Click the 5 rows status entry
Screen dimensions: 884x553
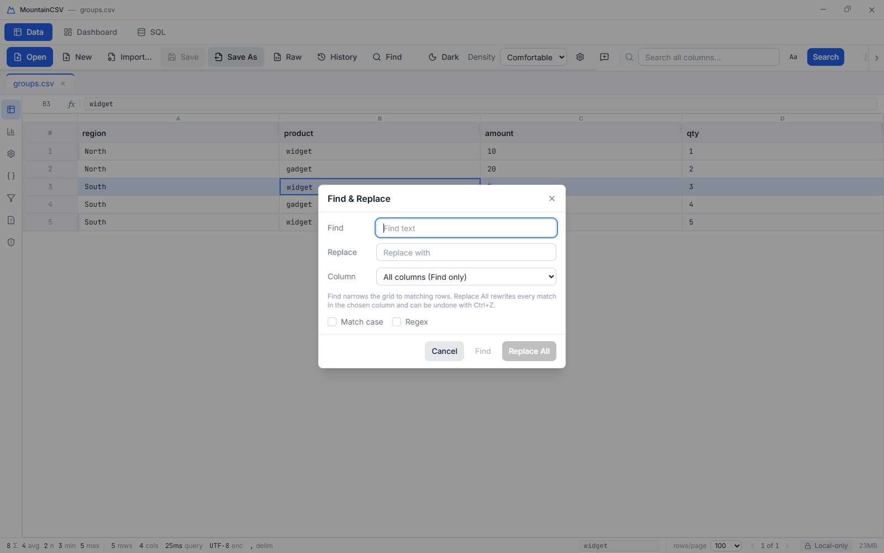pos(122,546)
